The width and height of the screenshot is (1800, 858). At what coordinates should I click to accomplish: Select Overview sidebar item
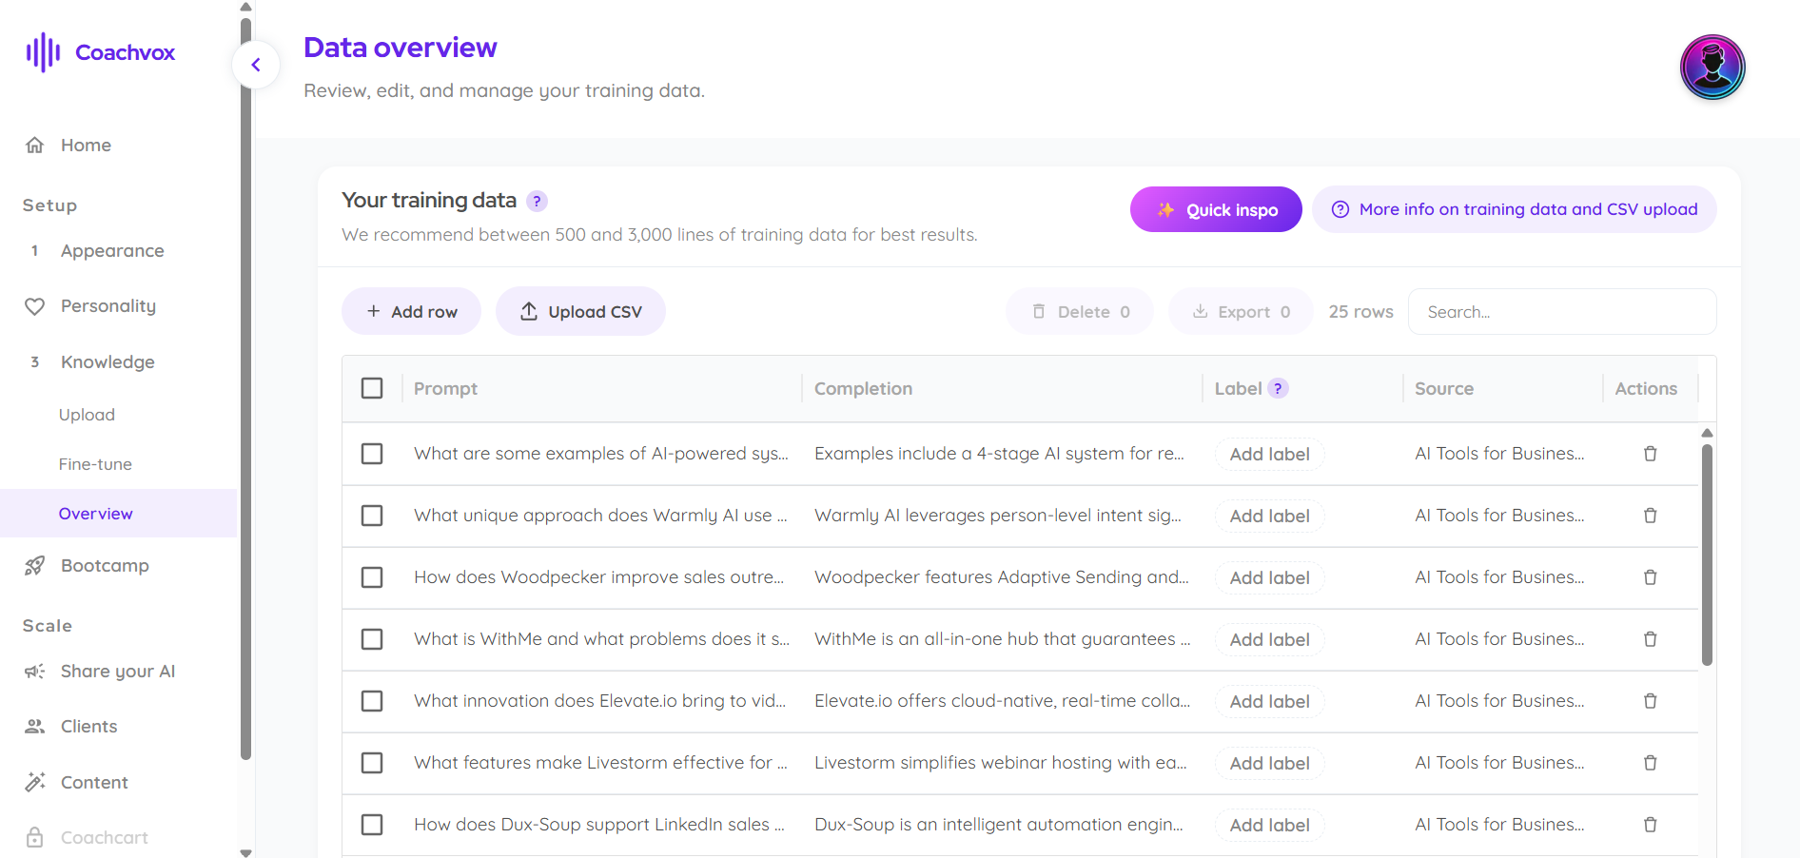click(118, 514)
